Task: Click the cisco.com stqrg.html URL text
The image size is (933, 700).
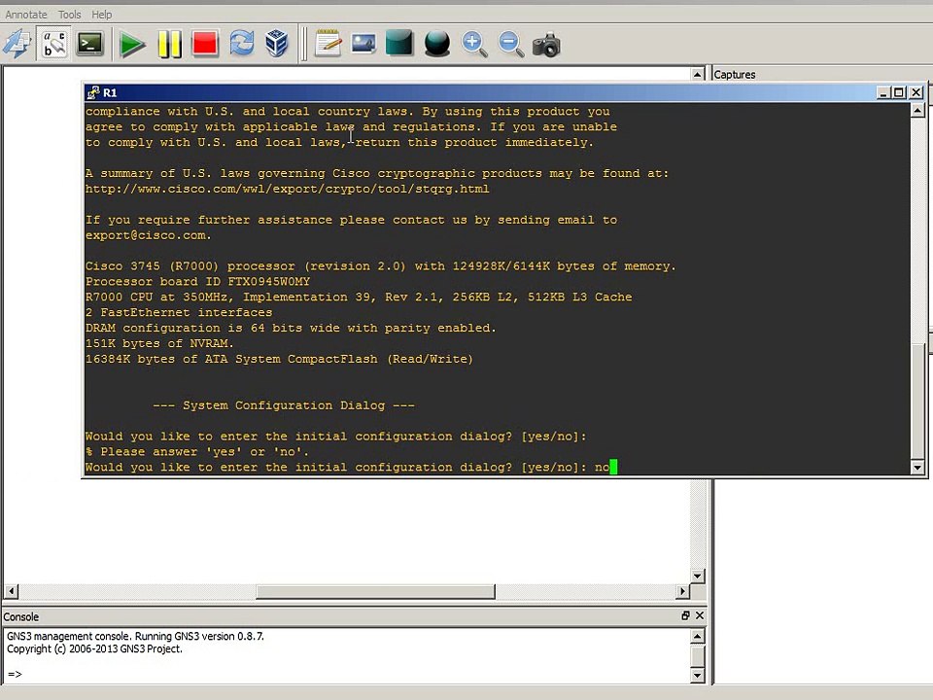Action: click(288, 189)
